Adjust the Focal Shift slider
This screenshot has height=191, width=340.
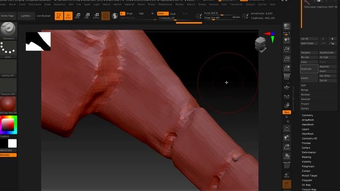[x=222, y=13]
